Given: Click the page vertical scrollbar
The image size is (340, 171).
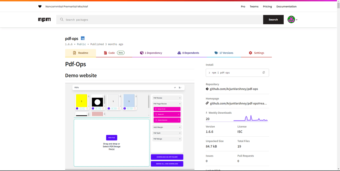Looking at the screenshot, I should tap(338, 86).
